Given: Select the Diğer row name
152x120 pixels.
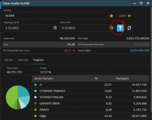Looking at the screenshot, I should pyautogui.click(x=43, y=116).
